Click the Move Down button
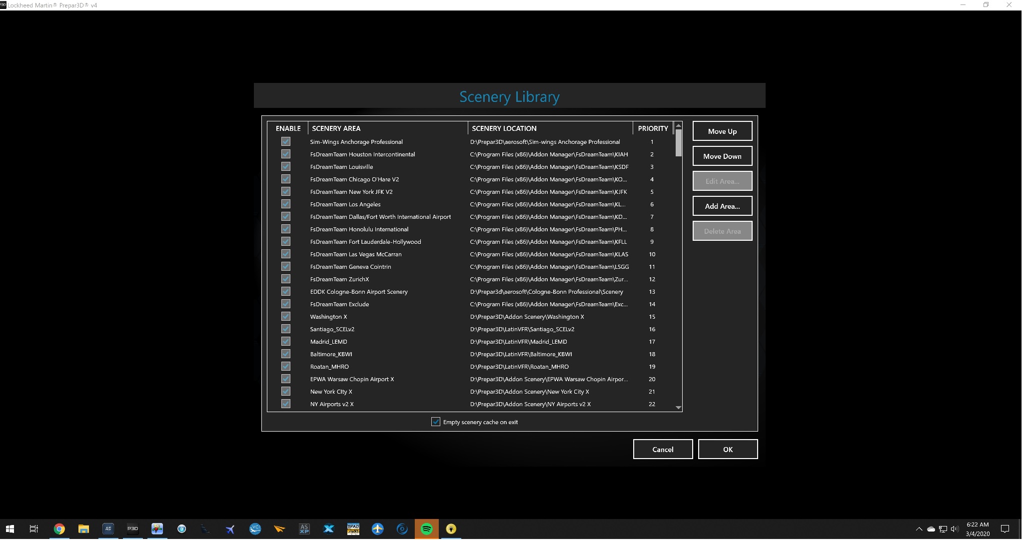The width and height of the screenshot is (1022, 540). click(722, 156)
